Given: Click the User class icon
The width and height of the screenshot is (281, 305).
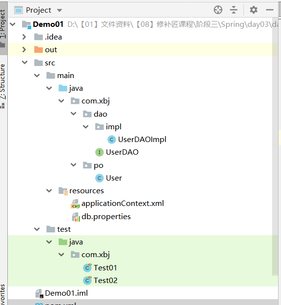Looking at the screenshot, I should pyautogui.click(x=100, y=178).
